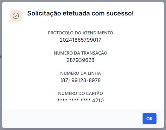
Task: Click the word 'Solicitação' in the heading
Action: (x=44, y=14)
